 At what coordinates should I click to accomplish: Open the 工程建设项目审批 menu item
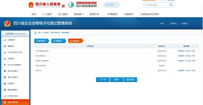(x=149, y=14)
